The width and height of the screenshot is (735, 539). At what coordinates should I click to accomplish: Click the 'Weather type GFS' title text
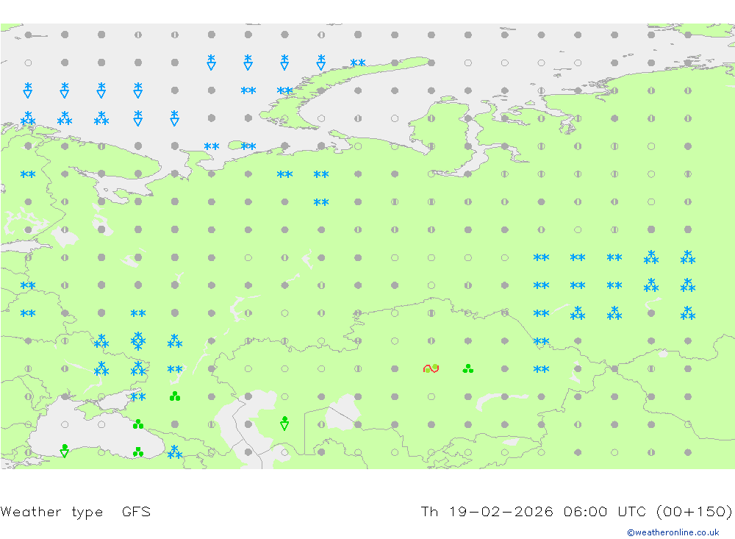(76, 511)
